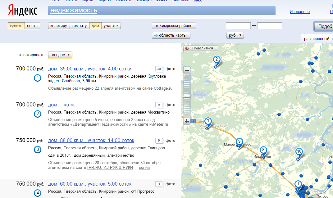Image resolution: width=333 pixels, height=198 pixels.
Task: Open the руб. currency dropdown
Action: click(235, 35)
